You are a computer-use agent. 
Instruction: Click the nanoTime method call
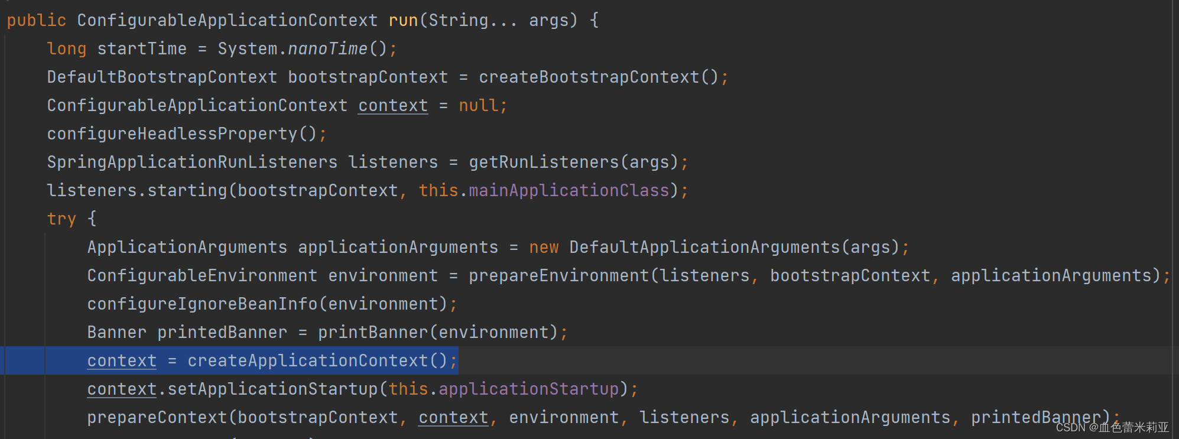tap(327, 48)
